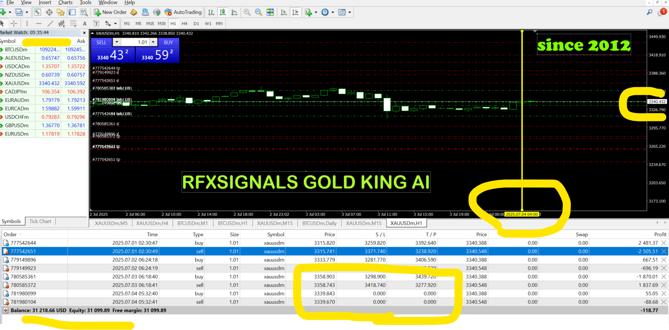Switch chart to Candlesticks type

coord(223,12)
